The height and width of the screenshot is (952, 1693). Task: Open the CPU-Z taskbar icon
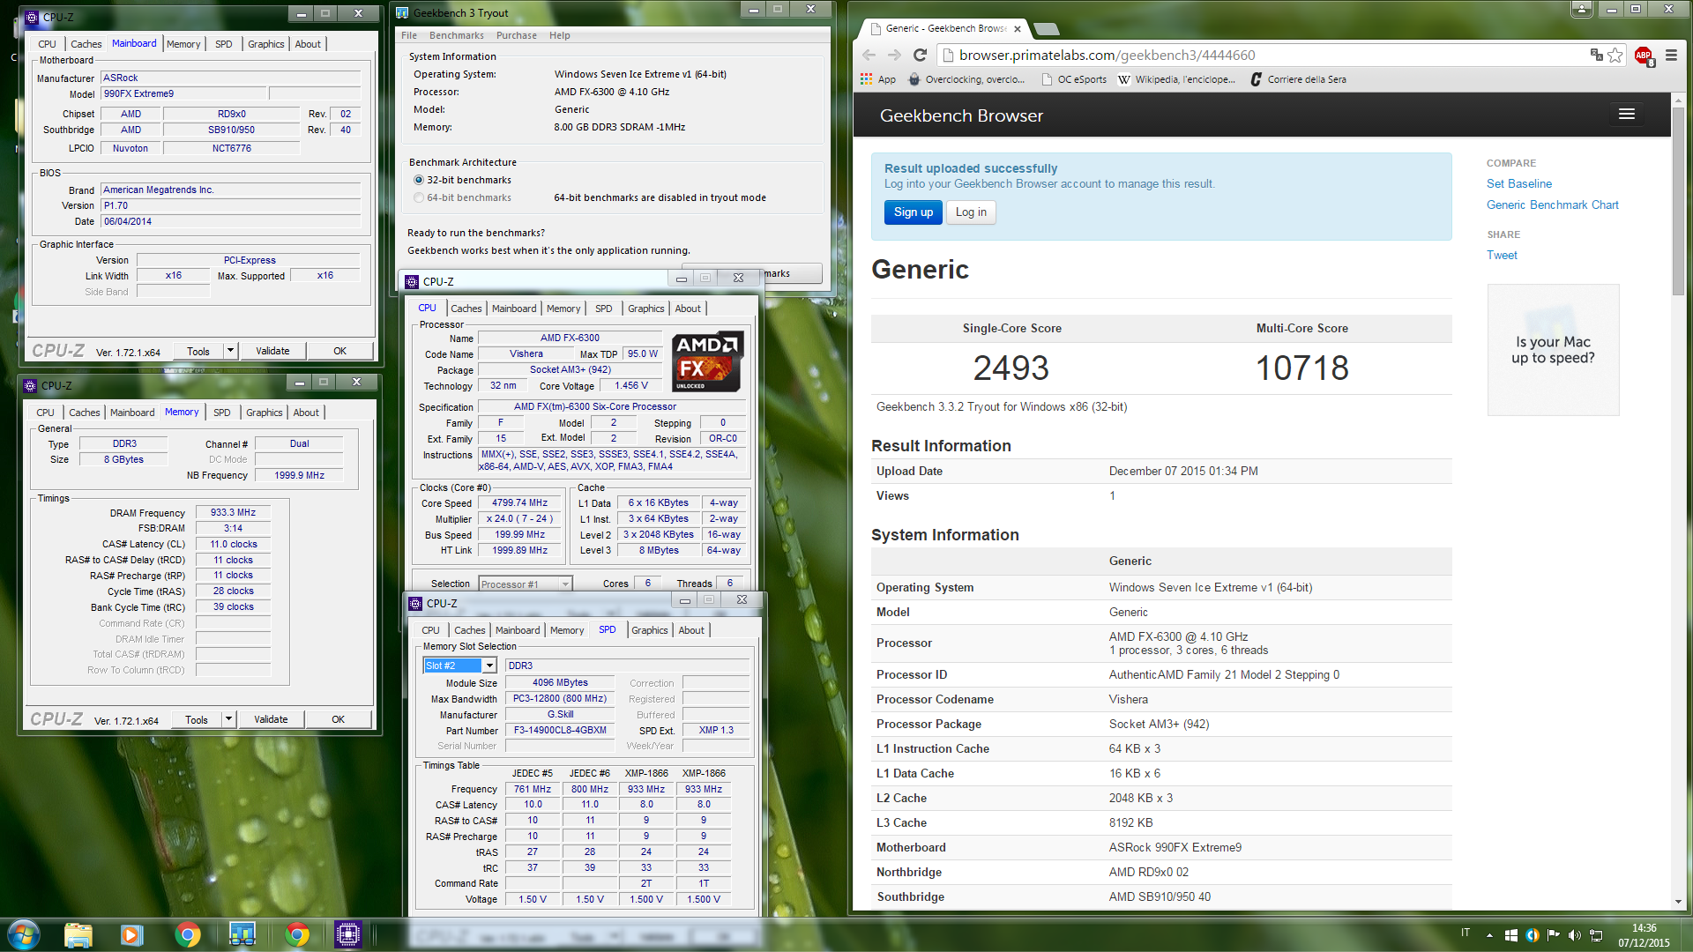point(347,934)
